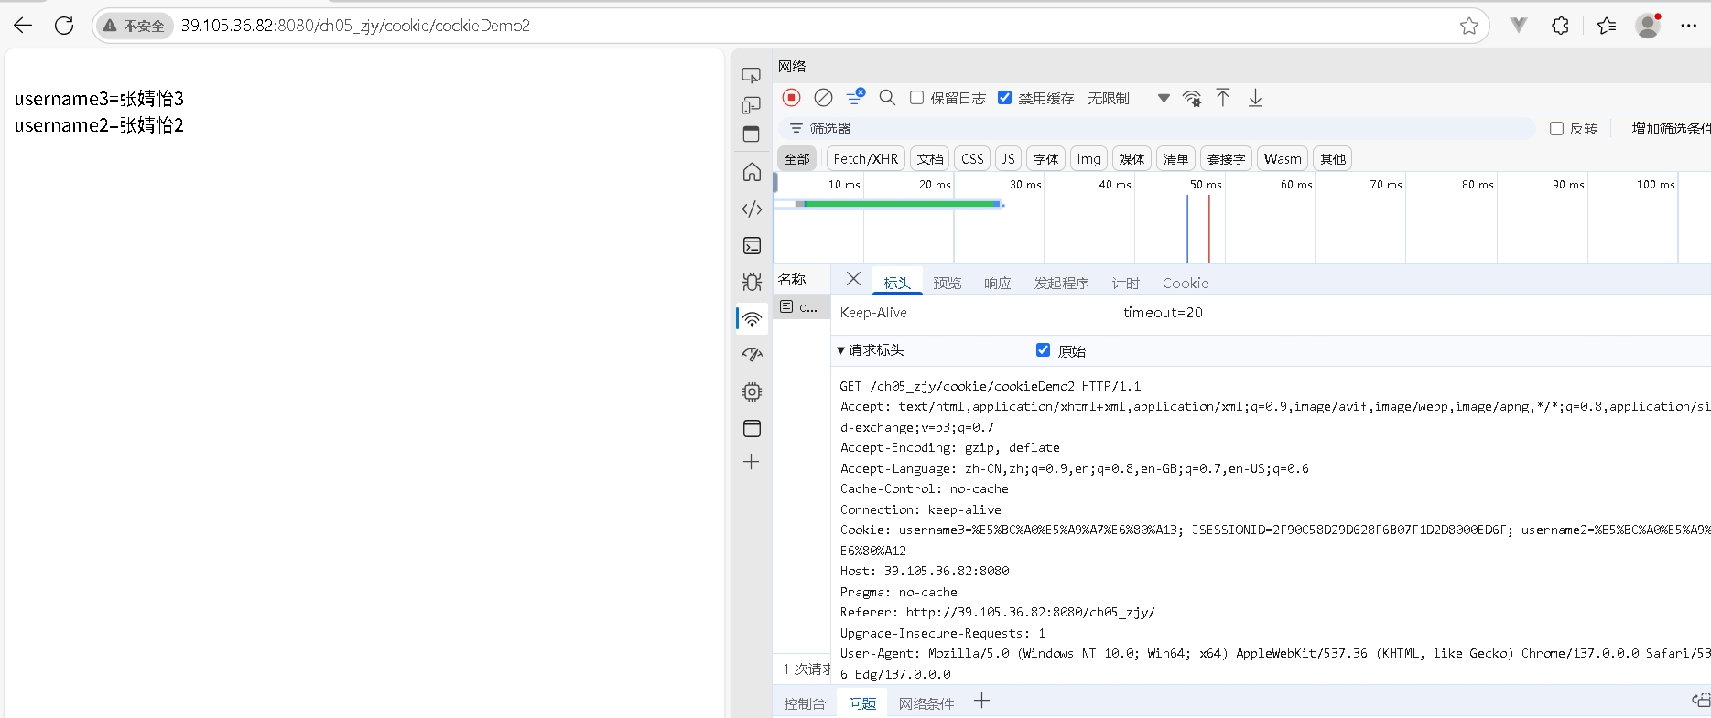Image resolution: width=1711 pixels, height=718 pixels.
Task: Clear the network log
Action: (x=823, y=98)
